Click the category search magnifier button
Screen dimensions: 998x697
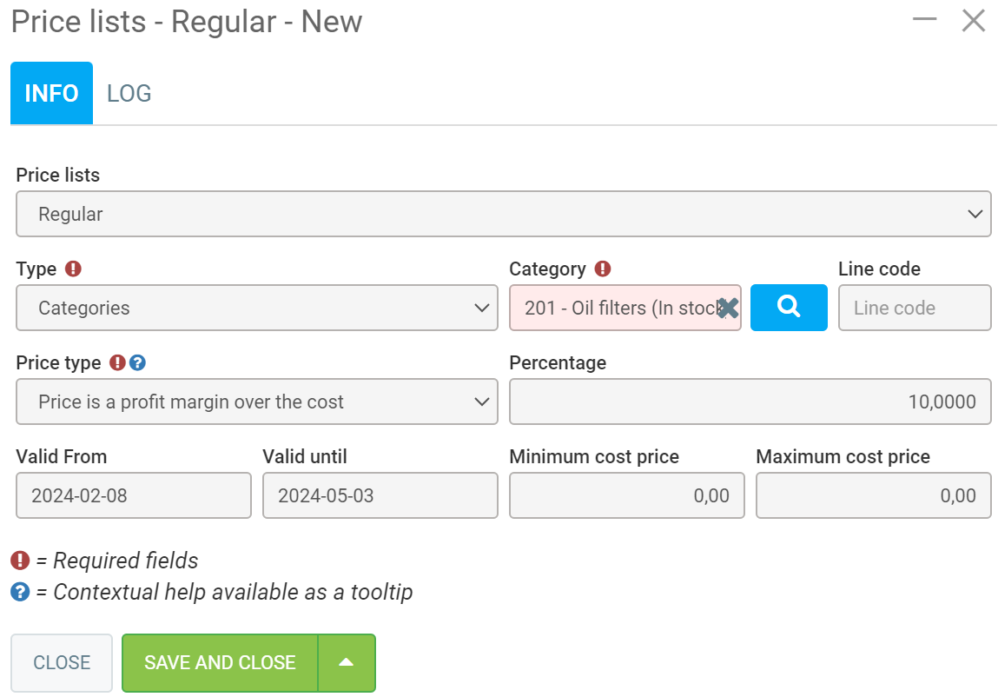(788, 308)
